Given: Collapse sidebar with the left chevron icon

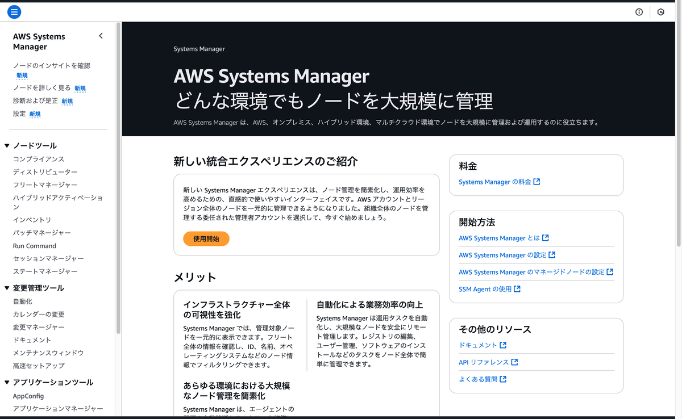Looking at the screenshot, I should pos(101,36).
